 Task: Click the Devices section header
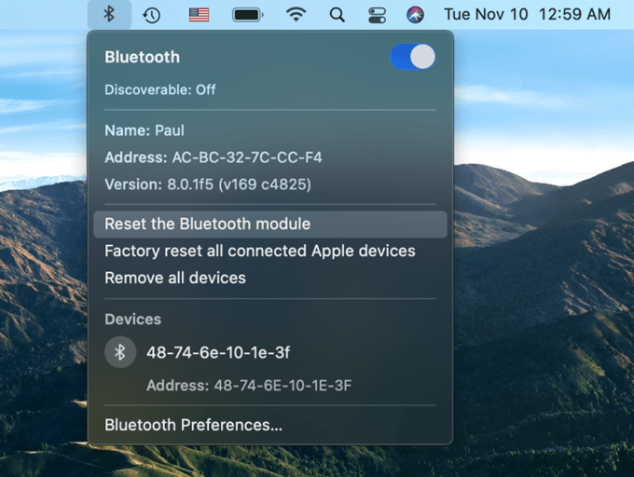point(132,319)
